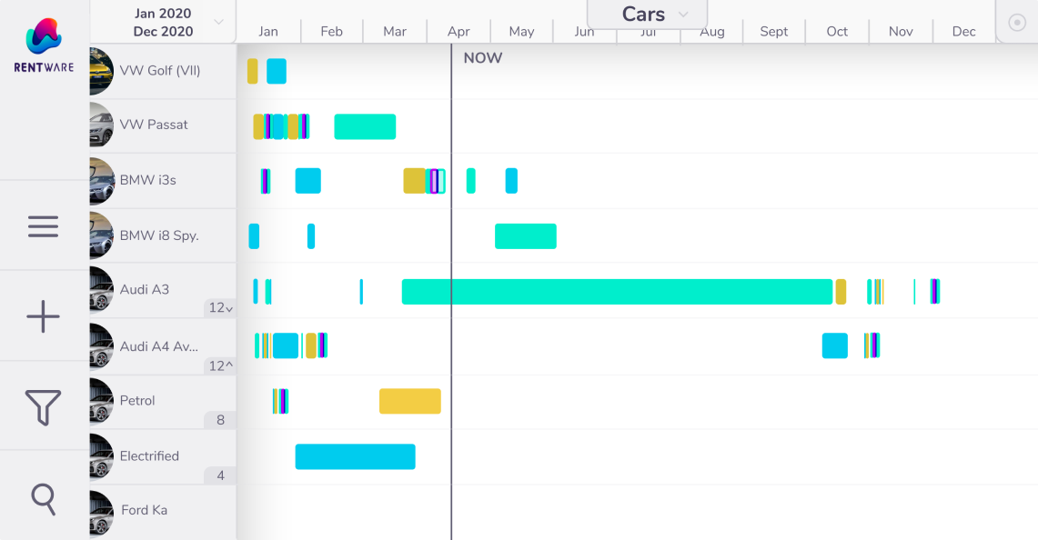Viewport: 1038px width, 540px height.
Task: Select the Electrified row label
Action: pyautogui.click(x=149, y=456)
